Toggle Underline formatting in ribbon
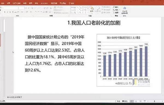This screenshot has width=164, height=105. click(x=10, y=12)
